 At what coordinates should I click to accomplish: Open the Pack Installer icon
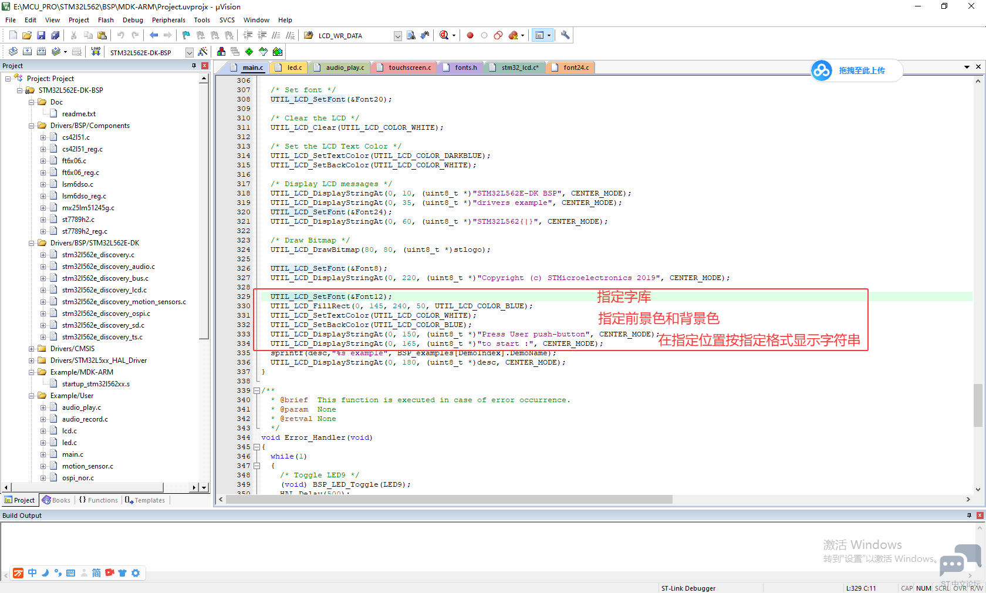coord(278,52)
